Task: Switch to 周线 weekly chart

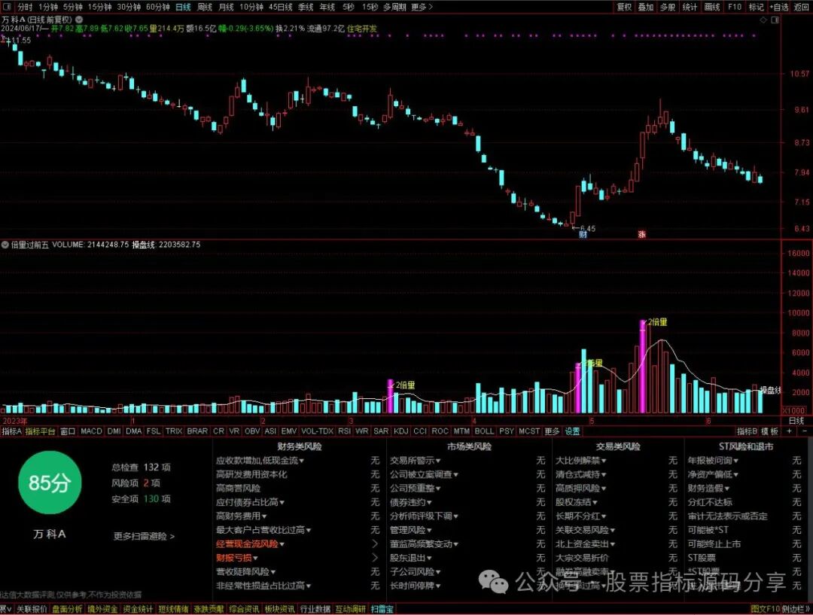Action: point(206,7)
